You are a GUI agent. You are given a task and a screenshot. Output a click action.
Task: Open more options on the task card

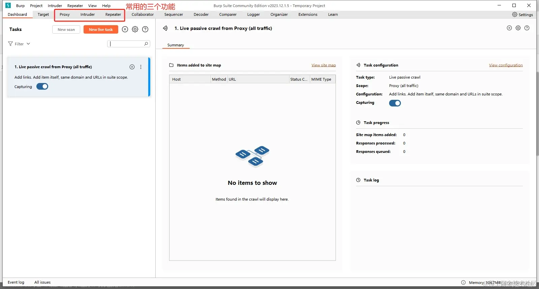point(141,67)
